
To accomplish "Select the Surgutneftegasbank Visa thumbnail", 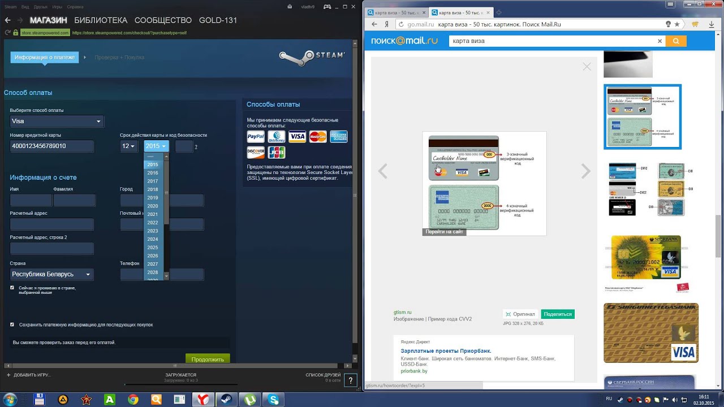I will point(651,333).
